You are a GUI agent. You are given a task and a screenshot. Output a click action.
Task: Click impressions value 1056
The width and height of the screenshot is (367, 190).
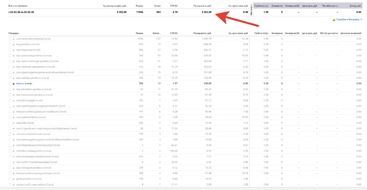[x=140, y=39]
